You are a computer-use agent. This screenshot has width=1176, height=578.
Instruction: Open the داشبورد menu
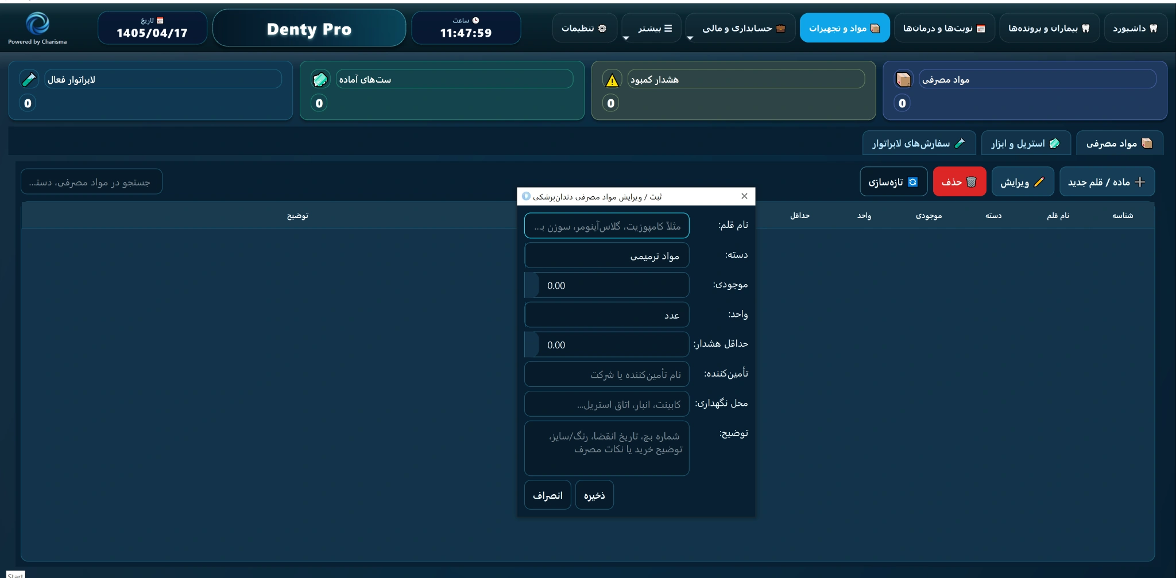(x=1135, y=28)
